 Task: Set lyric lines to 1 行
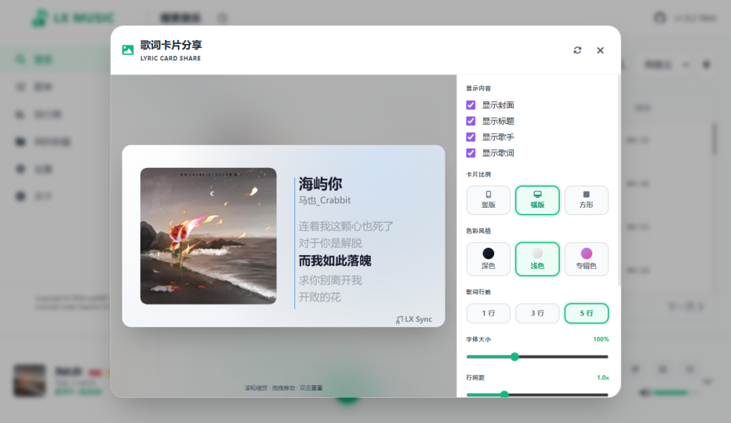pyautogui.click(x=488, y=313)
